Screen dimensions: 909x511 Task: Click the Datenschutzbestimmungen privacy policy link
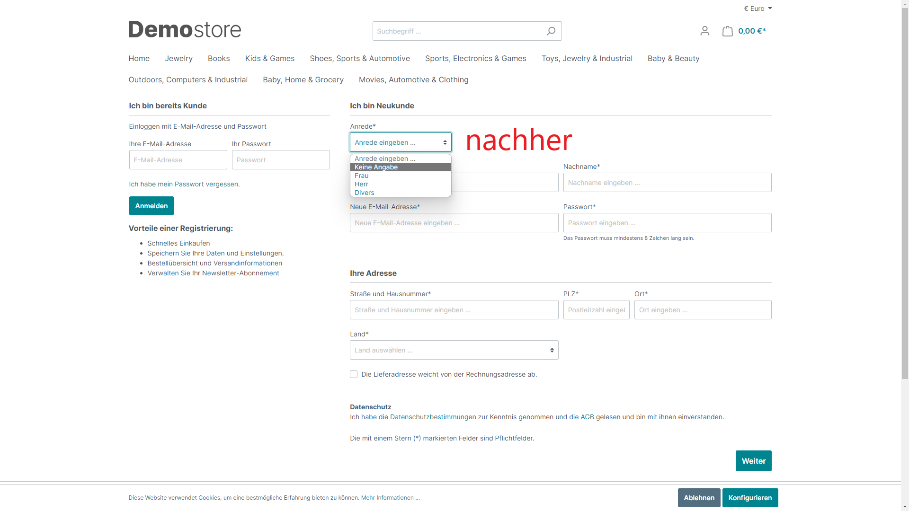pyautogui.click(x=433, y=417)
